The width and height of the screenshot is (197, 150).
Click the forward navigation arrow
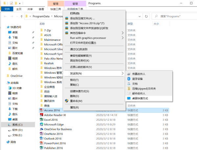coord(12,16)
